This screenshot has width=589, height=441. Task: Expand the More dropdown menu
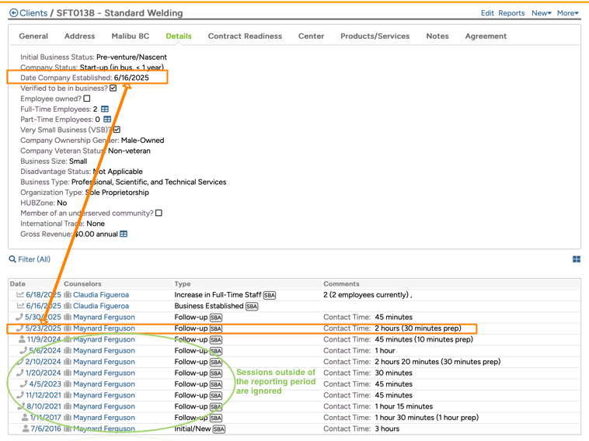(x=567, y=13)
